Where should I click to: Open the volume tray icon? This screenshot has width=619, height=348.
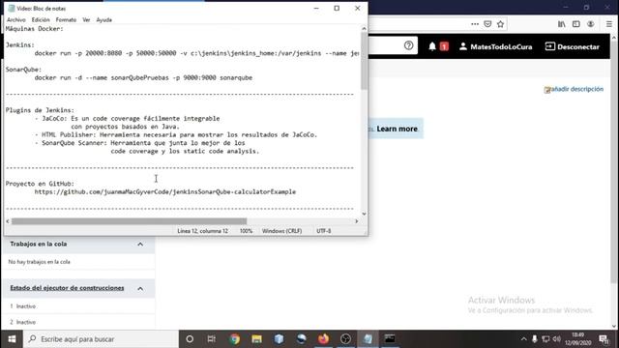[557, 339]
